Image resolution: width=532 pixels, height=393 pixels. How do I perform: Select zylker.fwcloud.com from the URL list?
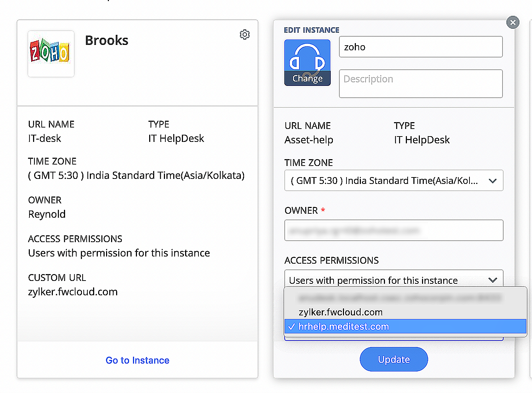(340, 312)
